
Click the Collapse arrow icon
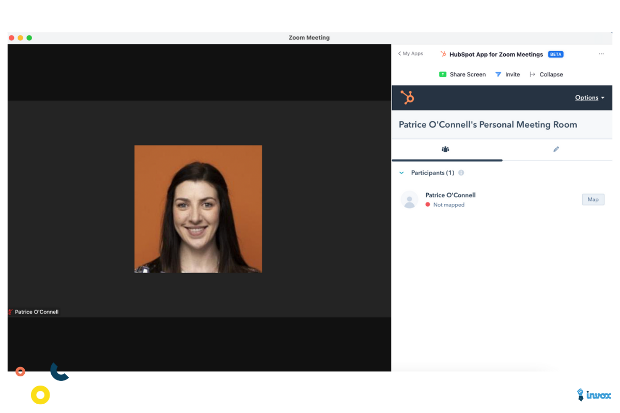point(533,74)
